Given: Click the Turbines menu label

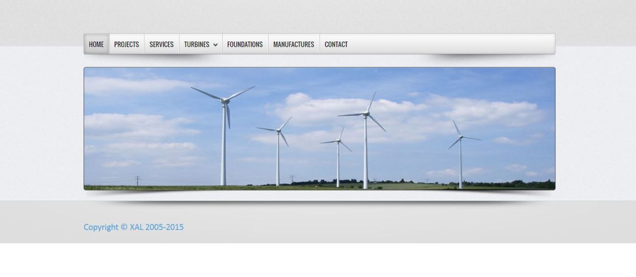Looking at the screenshot, I should (x=197, y=44).
